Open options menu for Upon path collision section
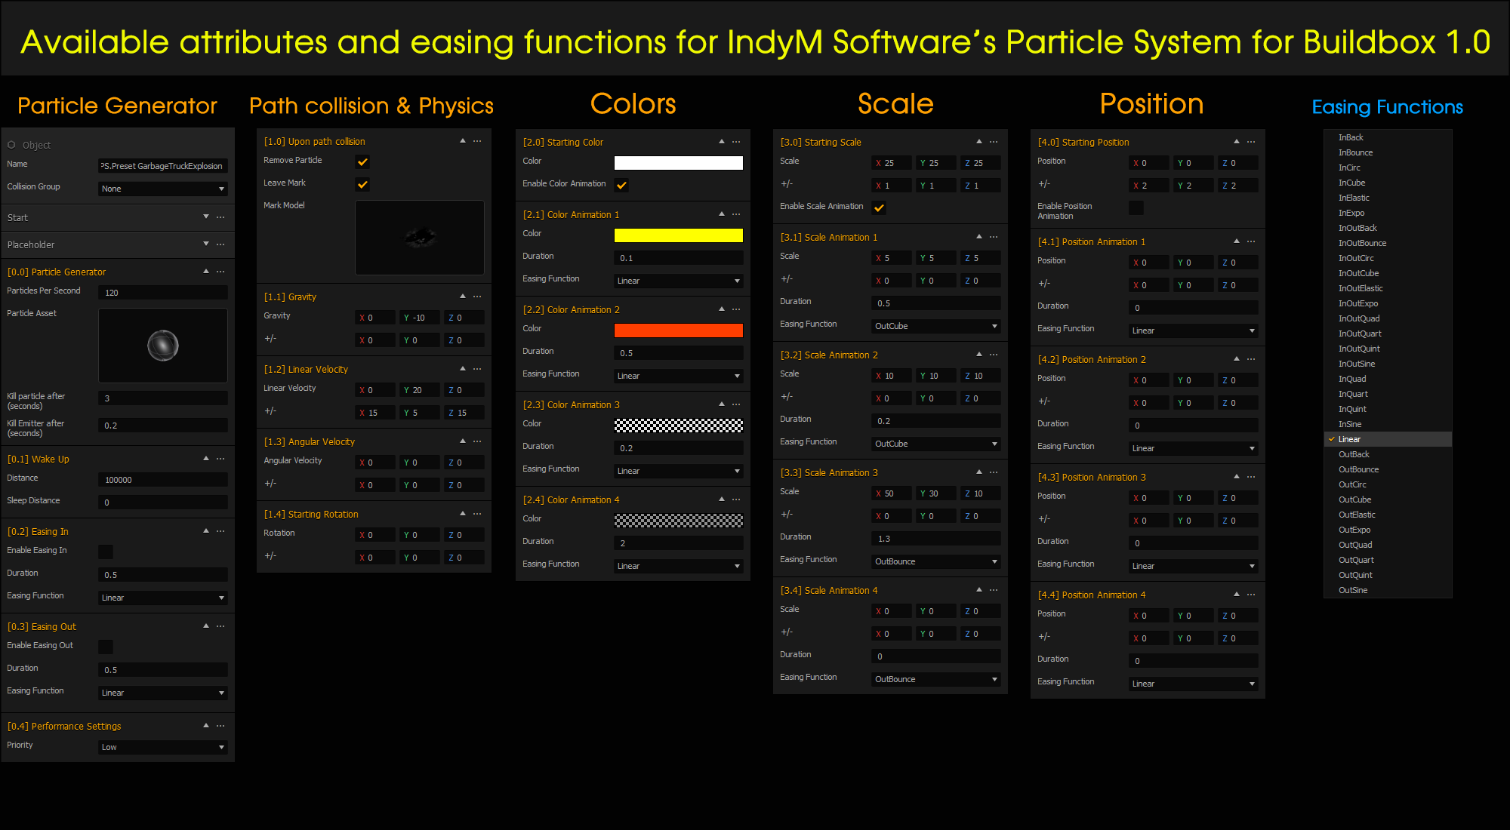This screenshot has width=1510, height=830. pos(477,141)
